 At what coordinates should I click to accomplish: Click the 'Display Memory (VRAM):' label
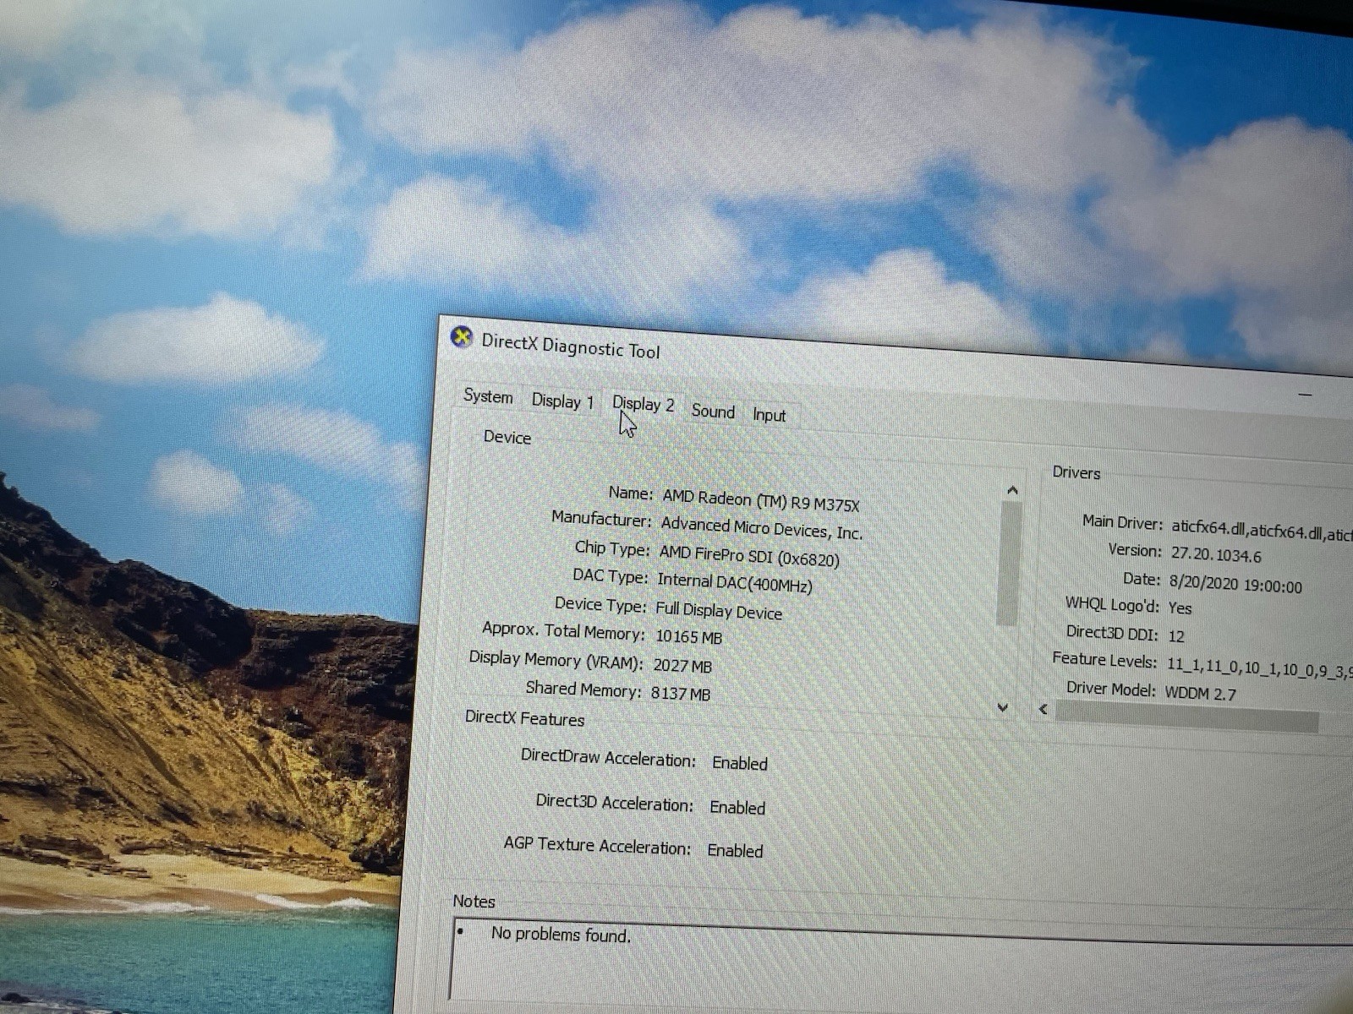click(x=556, y=660)
